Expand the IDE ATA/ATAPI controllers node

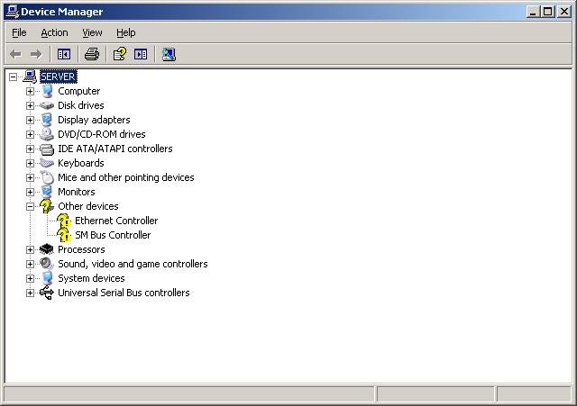(30, 149)
